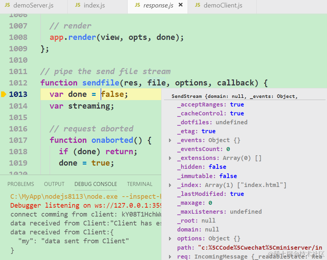Click the sendfile function name
The width and height of the screenshot is (327, 260).
(x=101, y=83)
